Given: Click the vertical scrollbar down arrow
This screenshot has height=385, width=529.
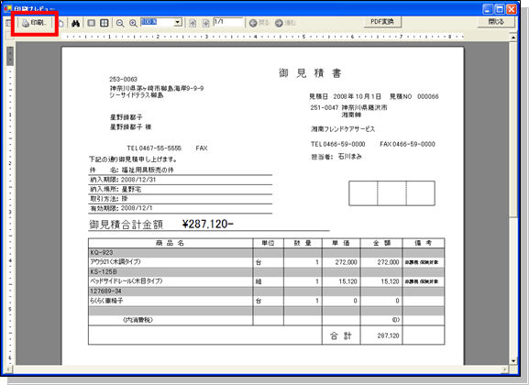Looking at the screenshot, I should pyautogui.click(x=513, y=360).
